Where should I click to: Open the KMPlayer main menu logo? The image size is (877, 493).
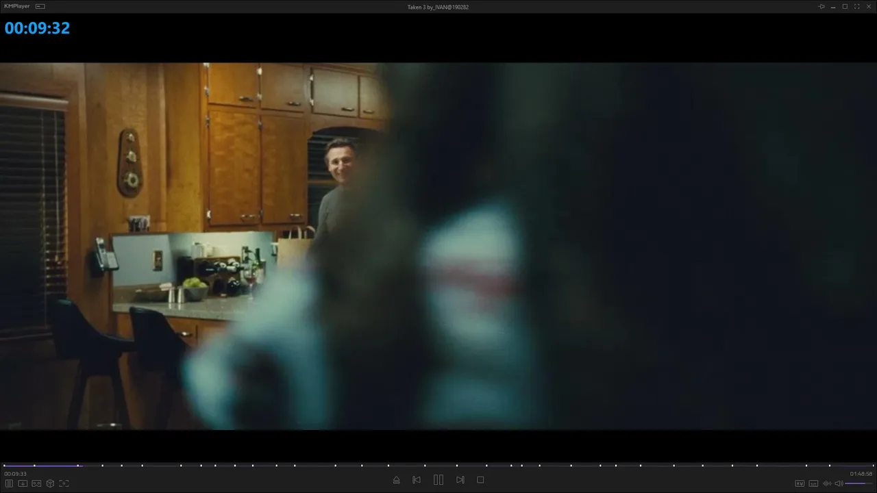coord(17,6)
